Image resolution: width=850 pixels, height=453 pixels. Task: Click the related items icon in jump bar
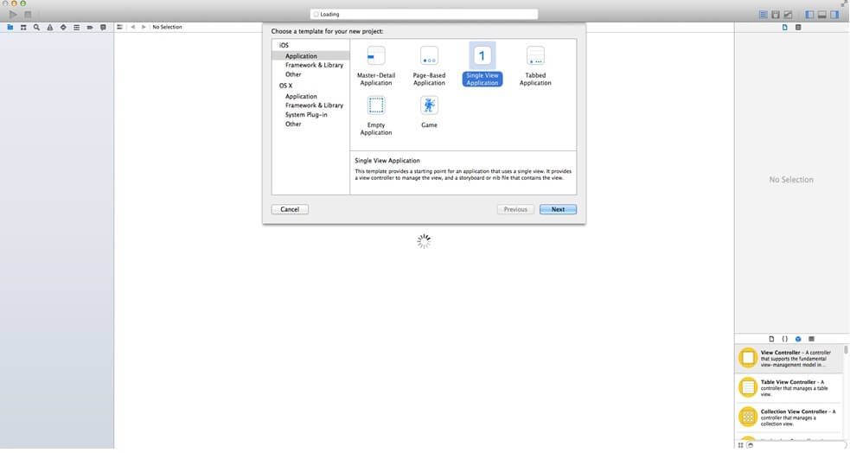(120, 27)
